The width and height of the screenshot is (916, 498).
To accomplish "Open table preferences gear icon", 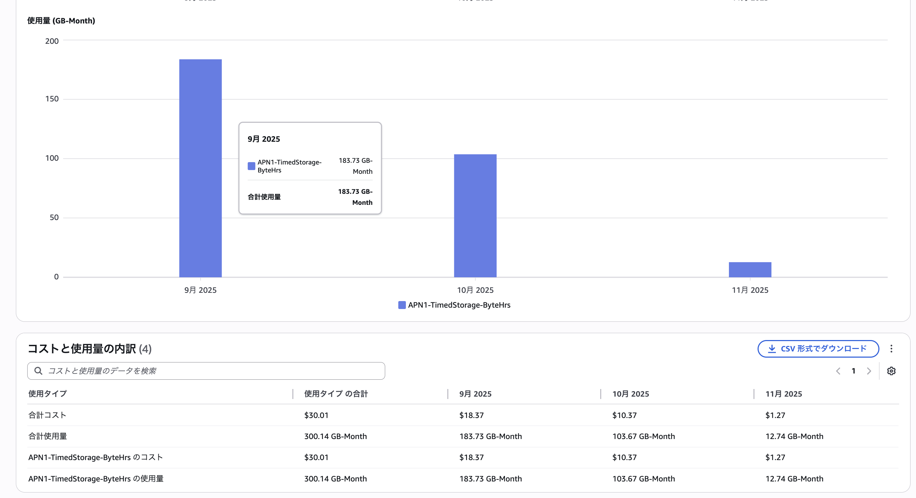I will pos(891,371).
